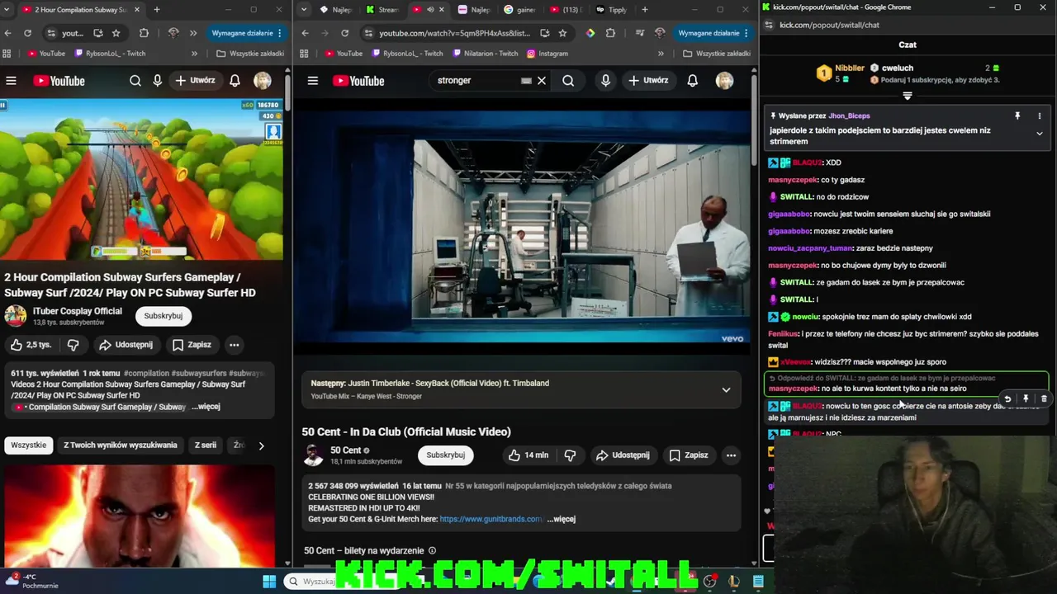This screenshot has width=1057, height=594.
Task: Open notifications bell in middle YouTube window
Action: coord(693,81)
